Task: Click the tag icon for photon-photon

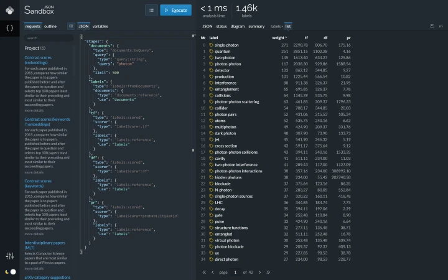Action: (x=211, y=64)
